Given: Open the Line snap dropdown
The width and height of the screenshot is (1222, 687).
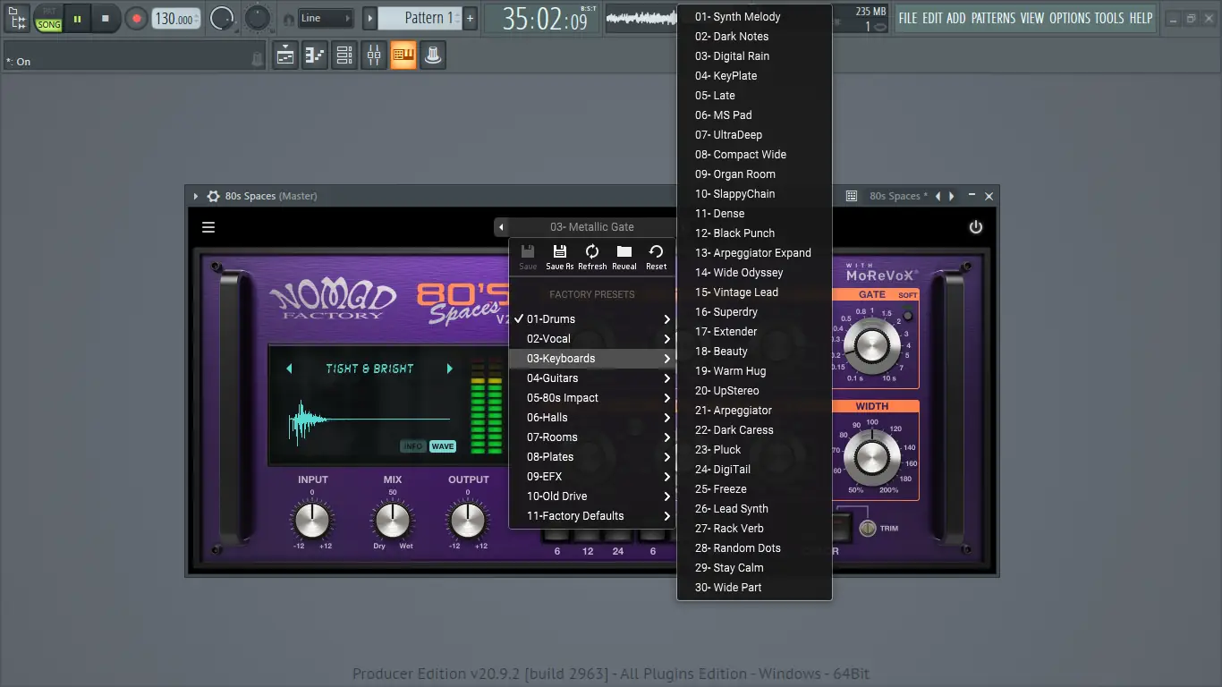Looking at the screenshot, I should coord(326,18).
